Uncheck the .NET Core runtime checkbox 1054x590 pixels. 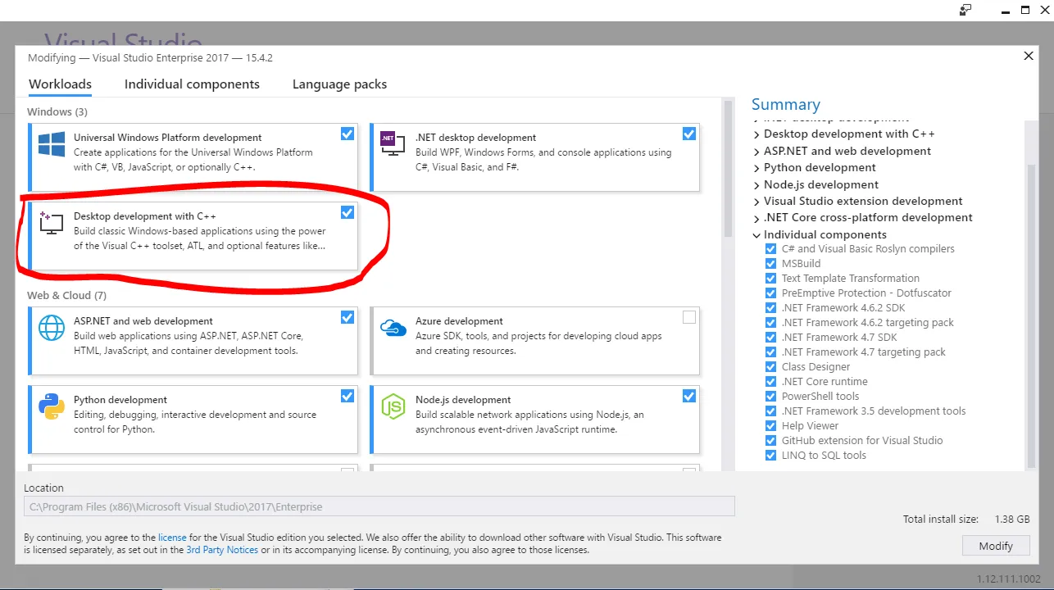point(770,382)
